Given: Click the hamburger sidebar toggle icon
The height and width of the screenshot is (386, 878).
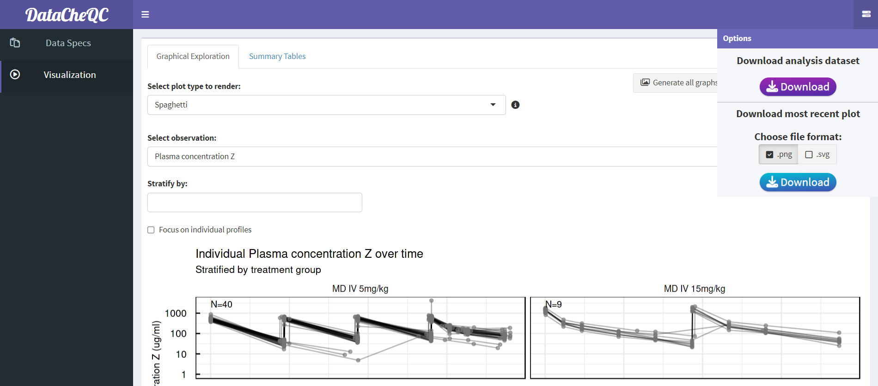Looking at the screenshot, I should tap(145, 14).
